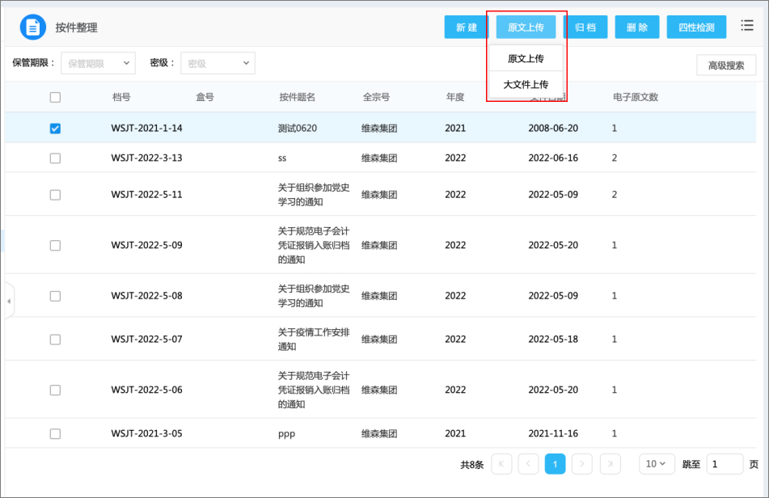Viewport: 769px width, 498px height.
Task: Change the page size 10 dropdown
Action: click(657, 464)
